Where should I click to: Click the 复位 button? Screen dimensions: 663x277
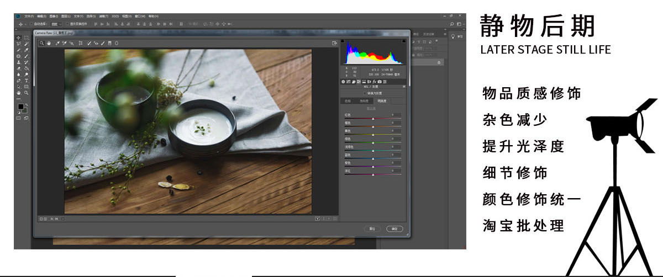point(372,228)
